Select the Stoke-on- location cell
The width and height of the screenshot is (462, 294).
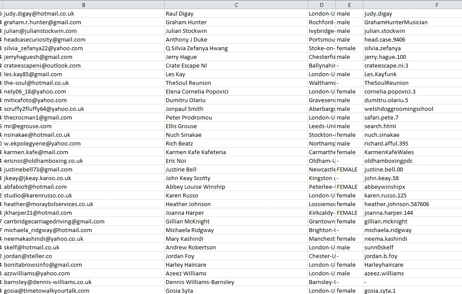click(x=321, y=48)
